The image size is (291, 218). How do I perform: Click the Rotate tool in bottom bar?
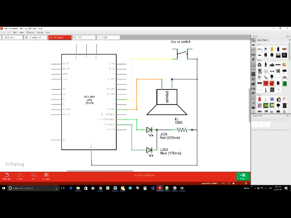20,176
